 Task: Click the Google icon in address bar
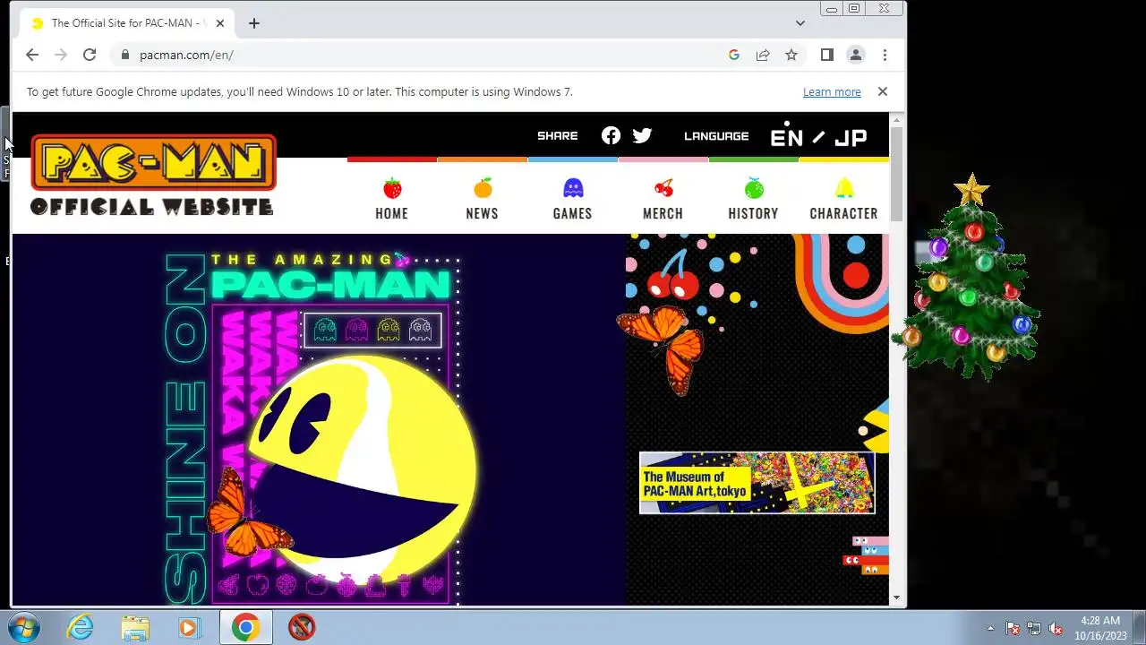[734, 55]
